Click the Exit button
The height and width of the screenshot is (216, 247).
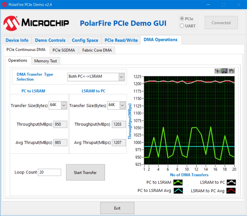click(117, 208)
